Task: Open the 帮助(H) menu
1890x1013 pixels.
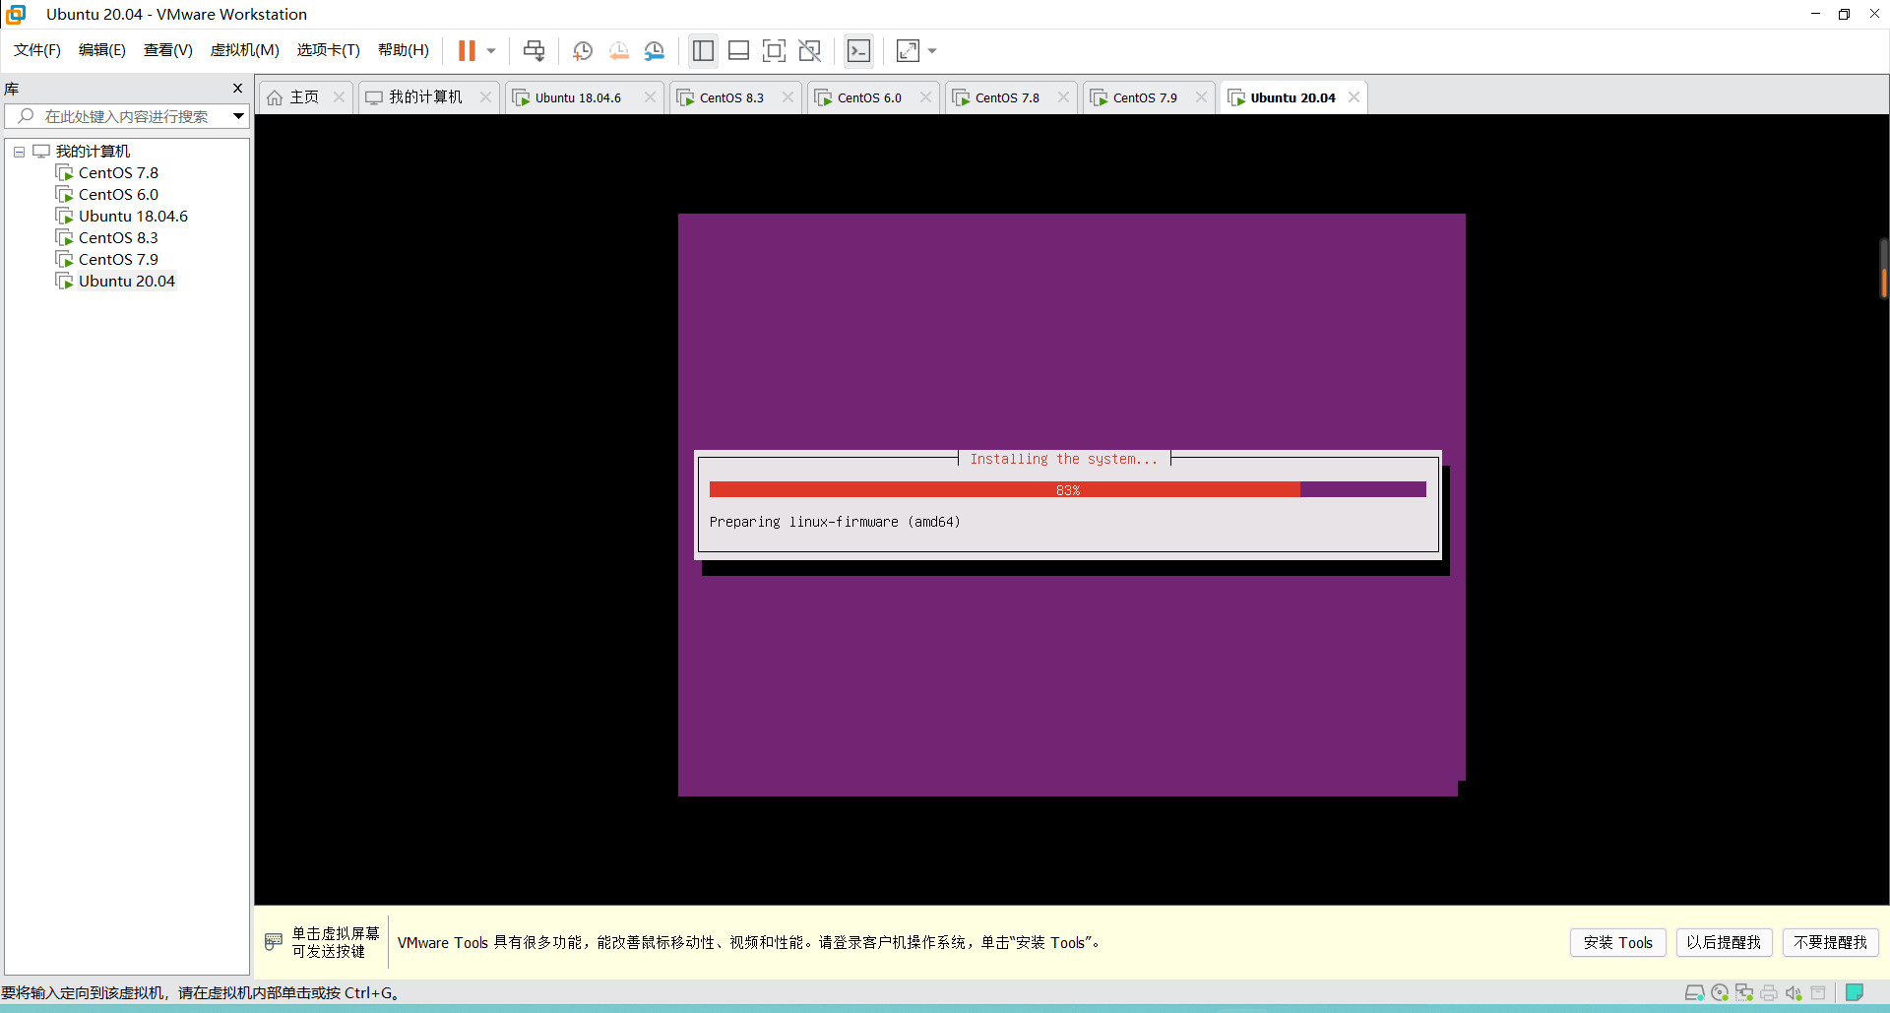Action: [x=404, y=50]
